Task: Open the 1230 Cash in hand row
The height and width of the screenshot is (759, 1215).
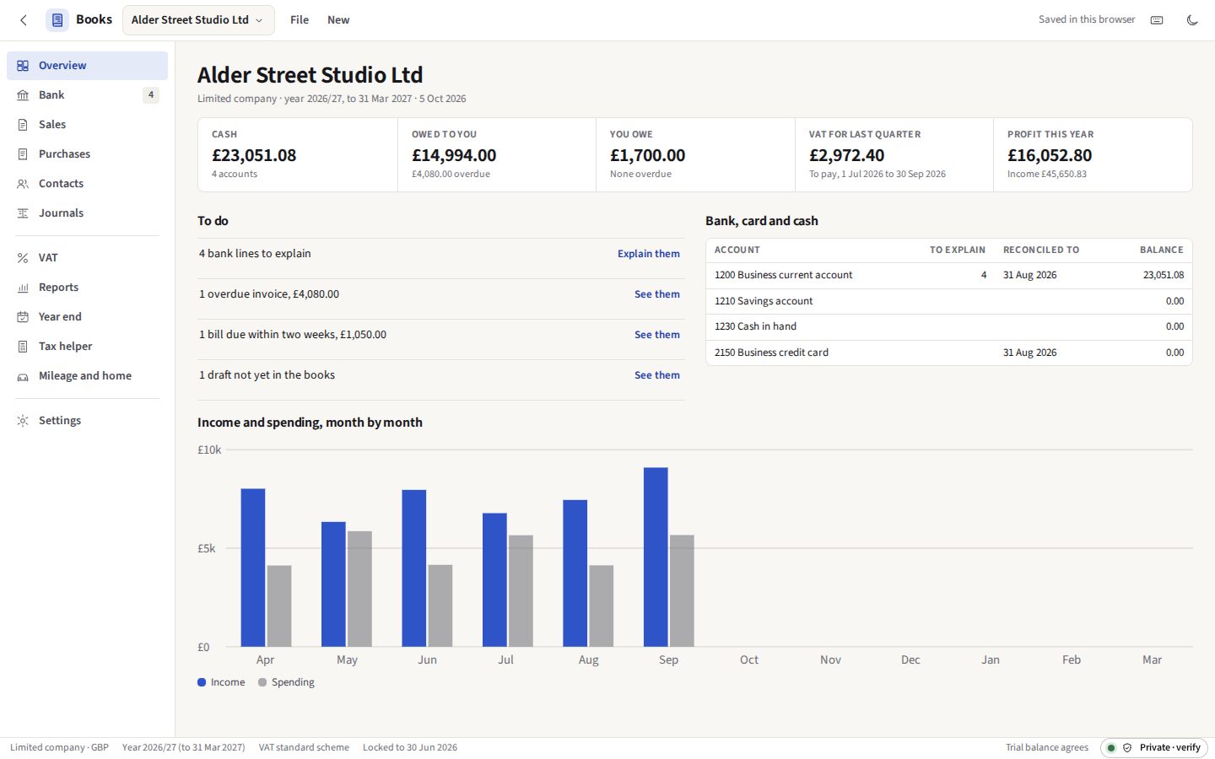Action: [948, 326]
